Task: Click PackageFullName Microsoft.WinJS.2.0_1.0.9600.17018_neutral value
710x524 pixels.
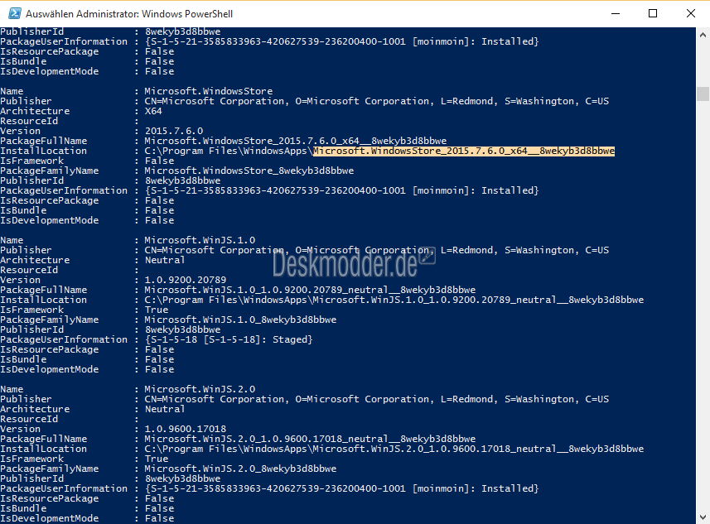Action: [310, 439]
